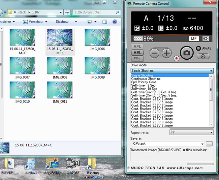Toggle the AFL focus lock button
Screen dimensions: 219x180
[x=137, y=47]
